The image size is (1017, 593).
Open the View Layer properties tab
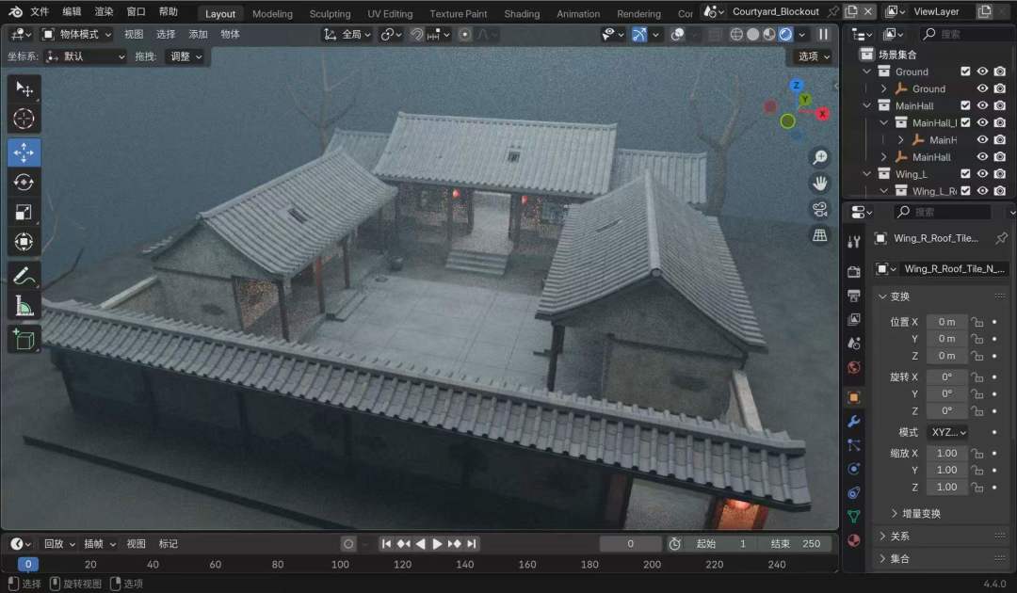pyautogui.click(x=854, y=319)
